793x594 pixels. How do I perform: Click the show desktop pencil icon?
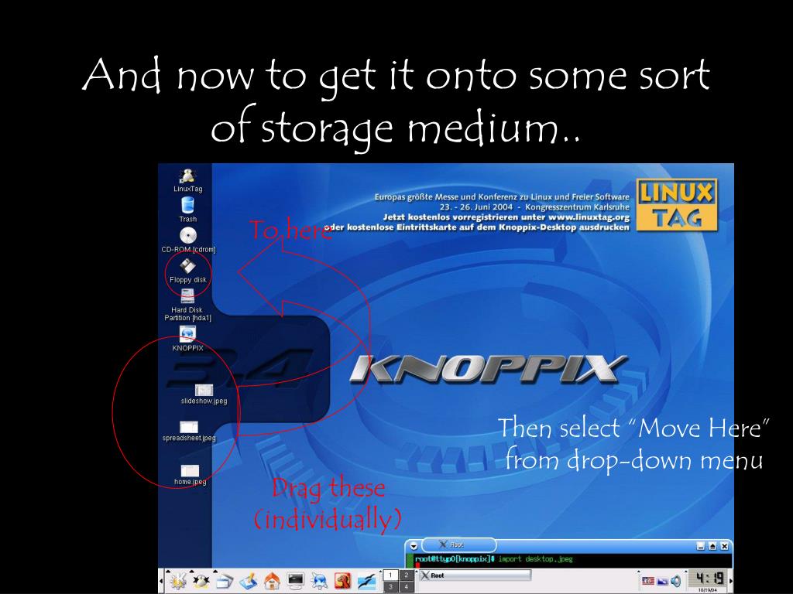(249, 582)
